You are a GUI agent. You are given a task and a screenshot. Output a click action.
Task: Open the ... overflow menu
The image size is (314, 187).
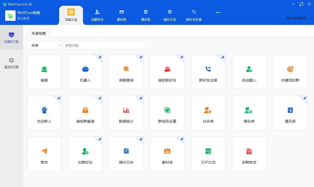point(218,12)
